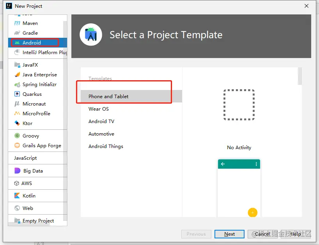Click the template gallery vertical scrollbar
The height and width of the screenshot is (245, 319).
pyautogui.click(x=300, y=76)
